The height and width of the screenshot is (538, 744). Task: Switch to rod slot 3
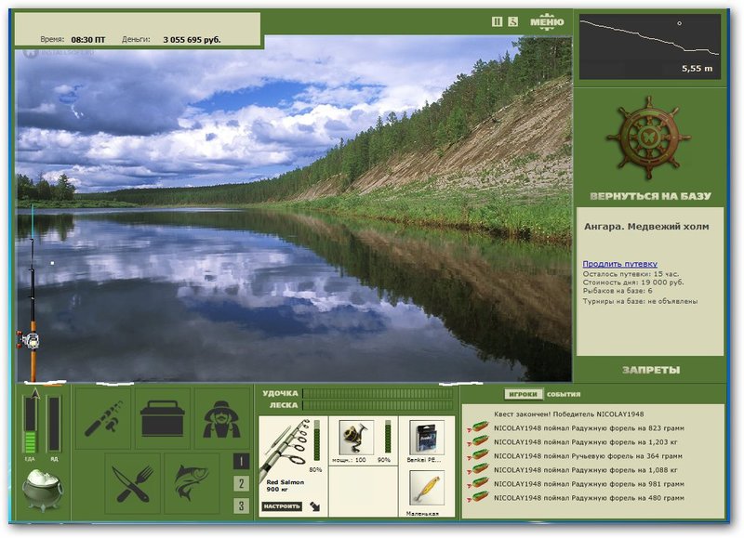coord(241,505)
